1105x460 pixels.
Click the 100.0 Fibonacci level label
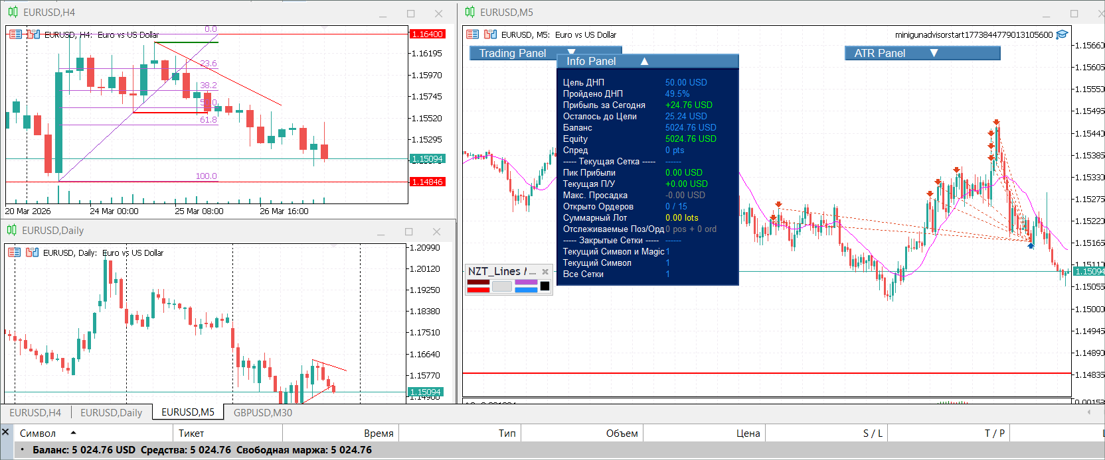(206, 176)
